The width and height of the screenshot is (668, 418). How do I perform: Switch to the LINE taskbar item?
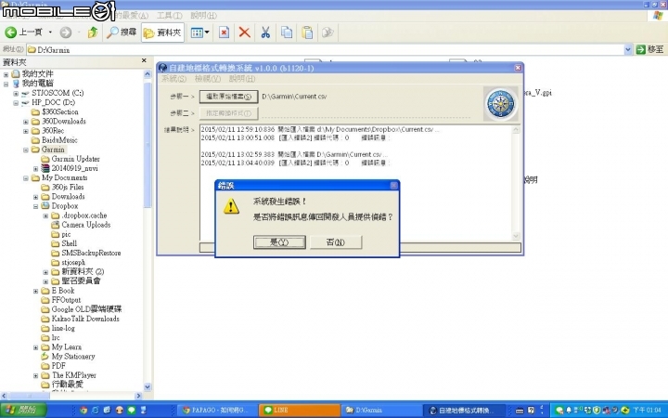pyautogui.click(x=300, y=411)
